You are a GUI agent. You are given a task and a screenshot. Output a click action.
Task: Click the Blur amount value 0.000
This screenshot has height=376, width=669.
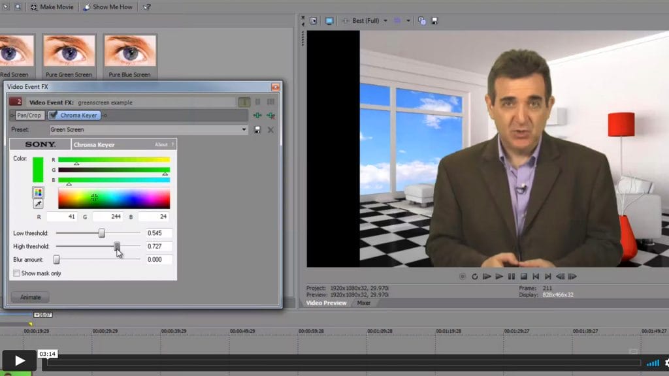[159, 260]
